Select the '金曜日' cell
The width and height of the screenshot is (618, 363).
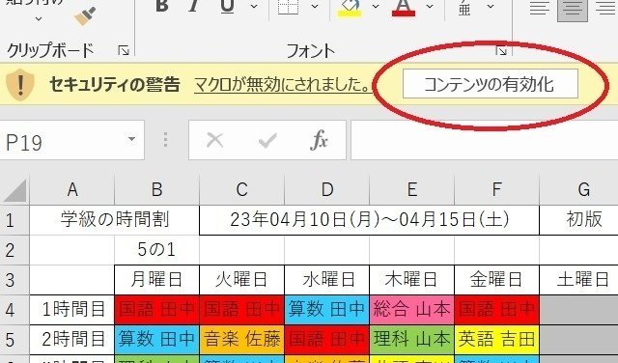496,280
